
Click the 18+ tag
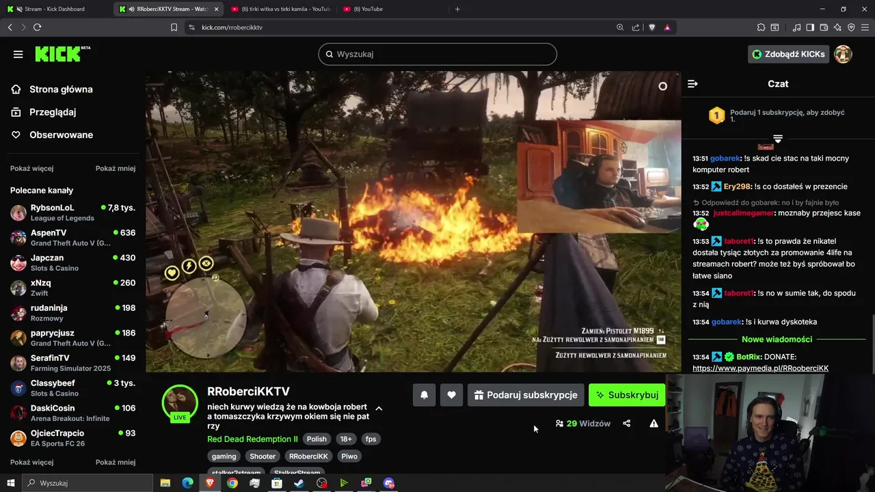pyautogui.click(x=346, y=439)
